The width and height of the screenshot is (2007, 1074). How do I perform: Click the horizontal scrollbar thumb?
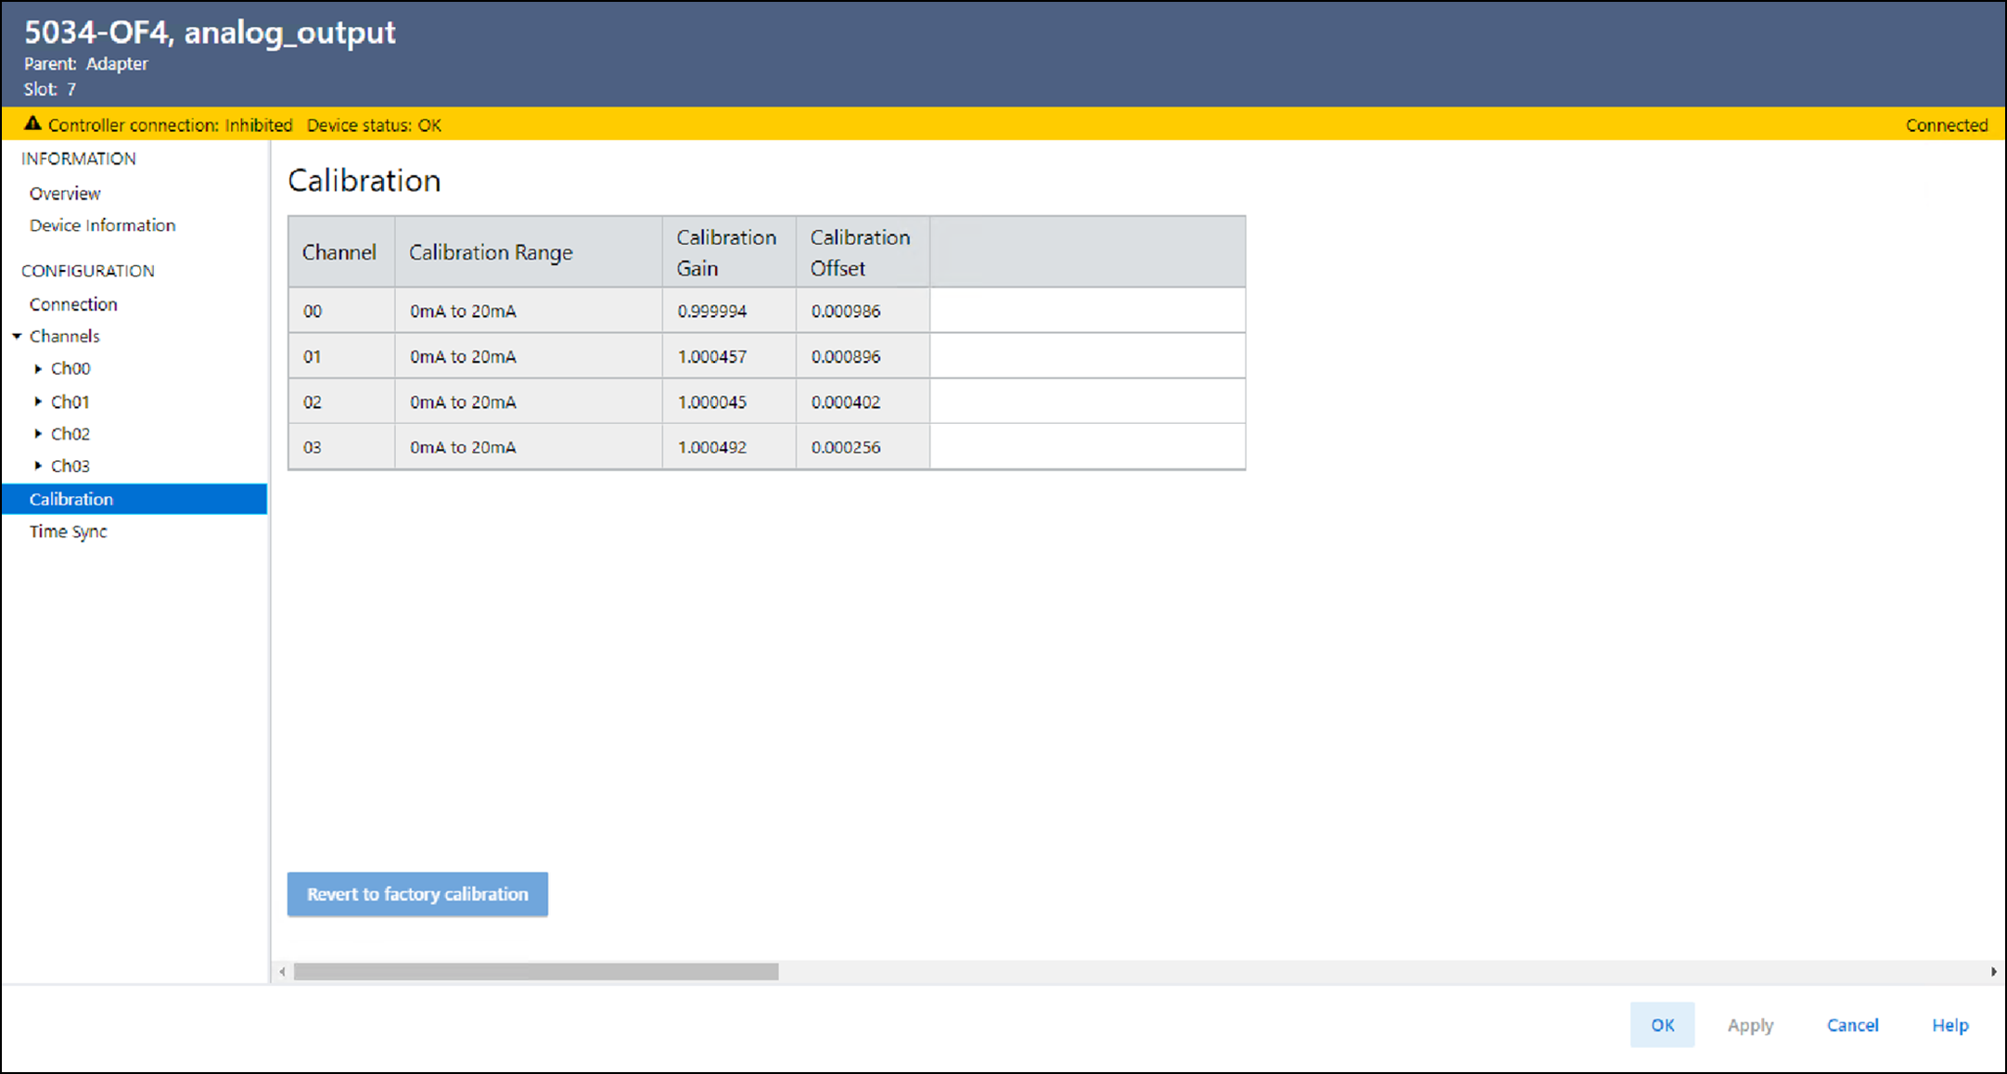(536, 972)
